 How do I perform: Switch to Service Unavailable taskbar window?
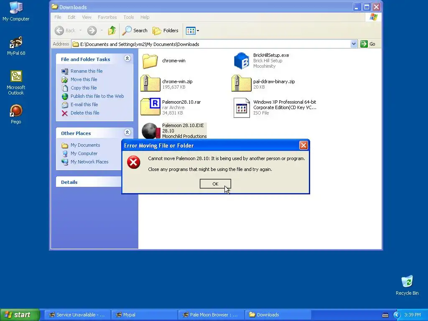[77, 315]
